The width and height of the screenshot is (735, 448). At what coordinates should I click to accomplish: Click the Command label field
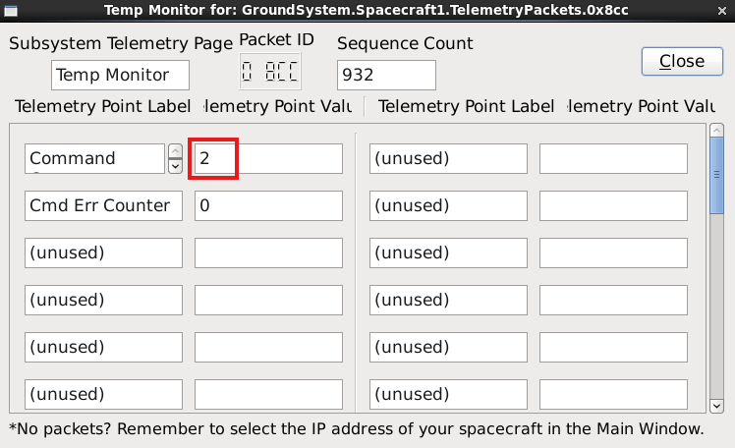click(94, 158)
